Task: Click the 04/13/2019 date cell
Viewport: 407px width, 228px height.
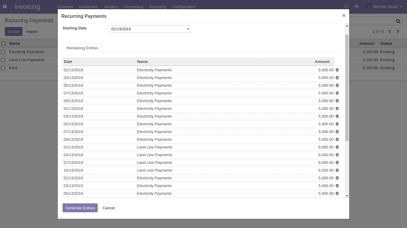Action: (73, 155)
